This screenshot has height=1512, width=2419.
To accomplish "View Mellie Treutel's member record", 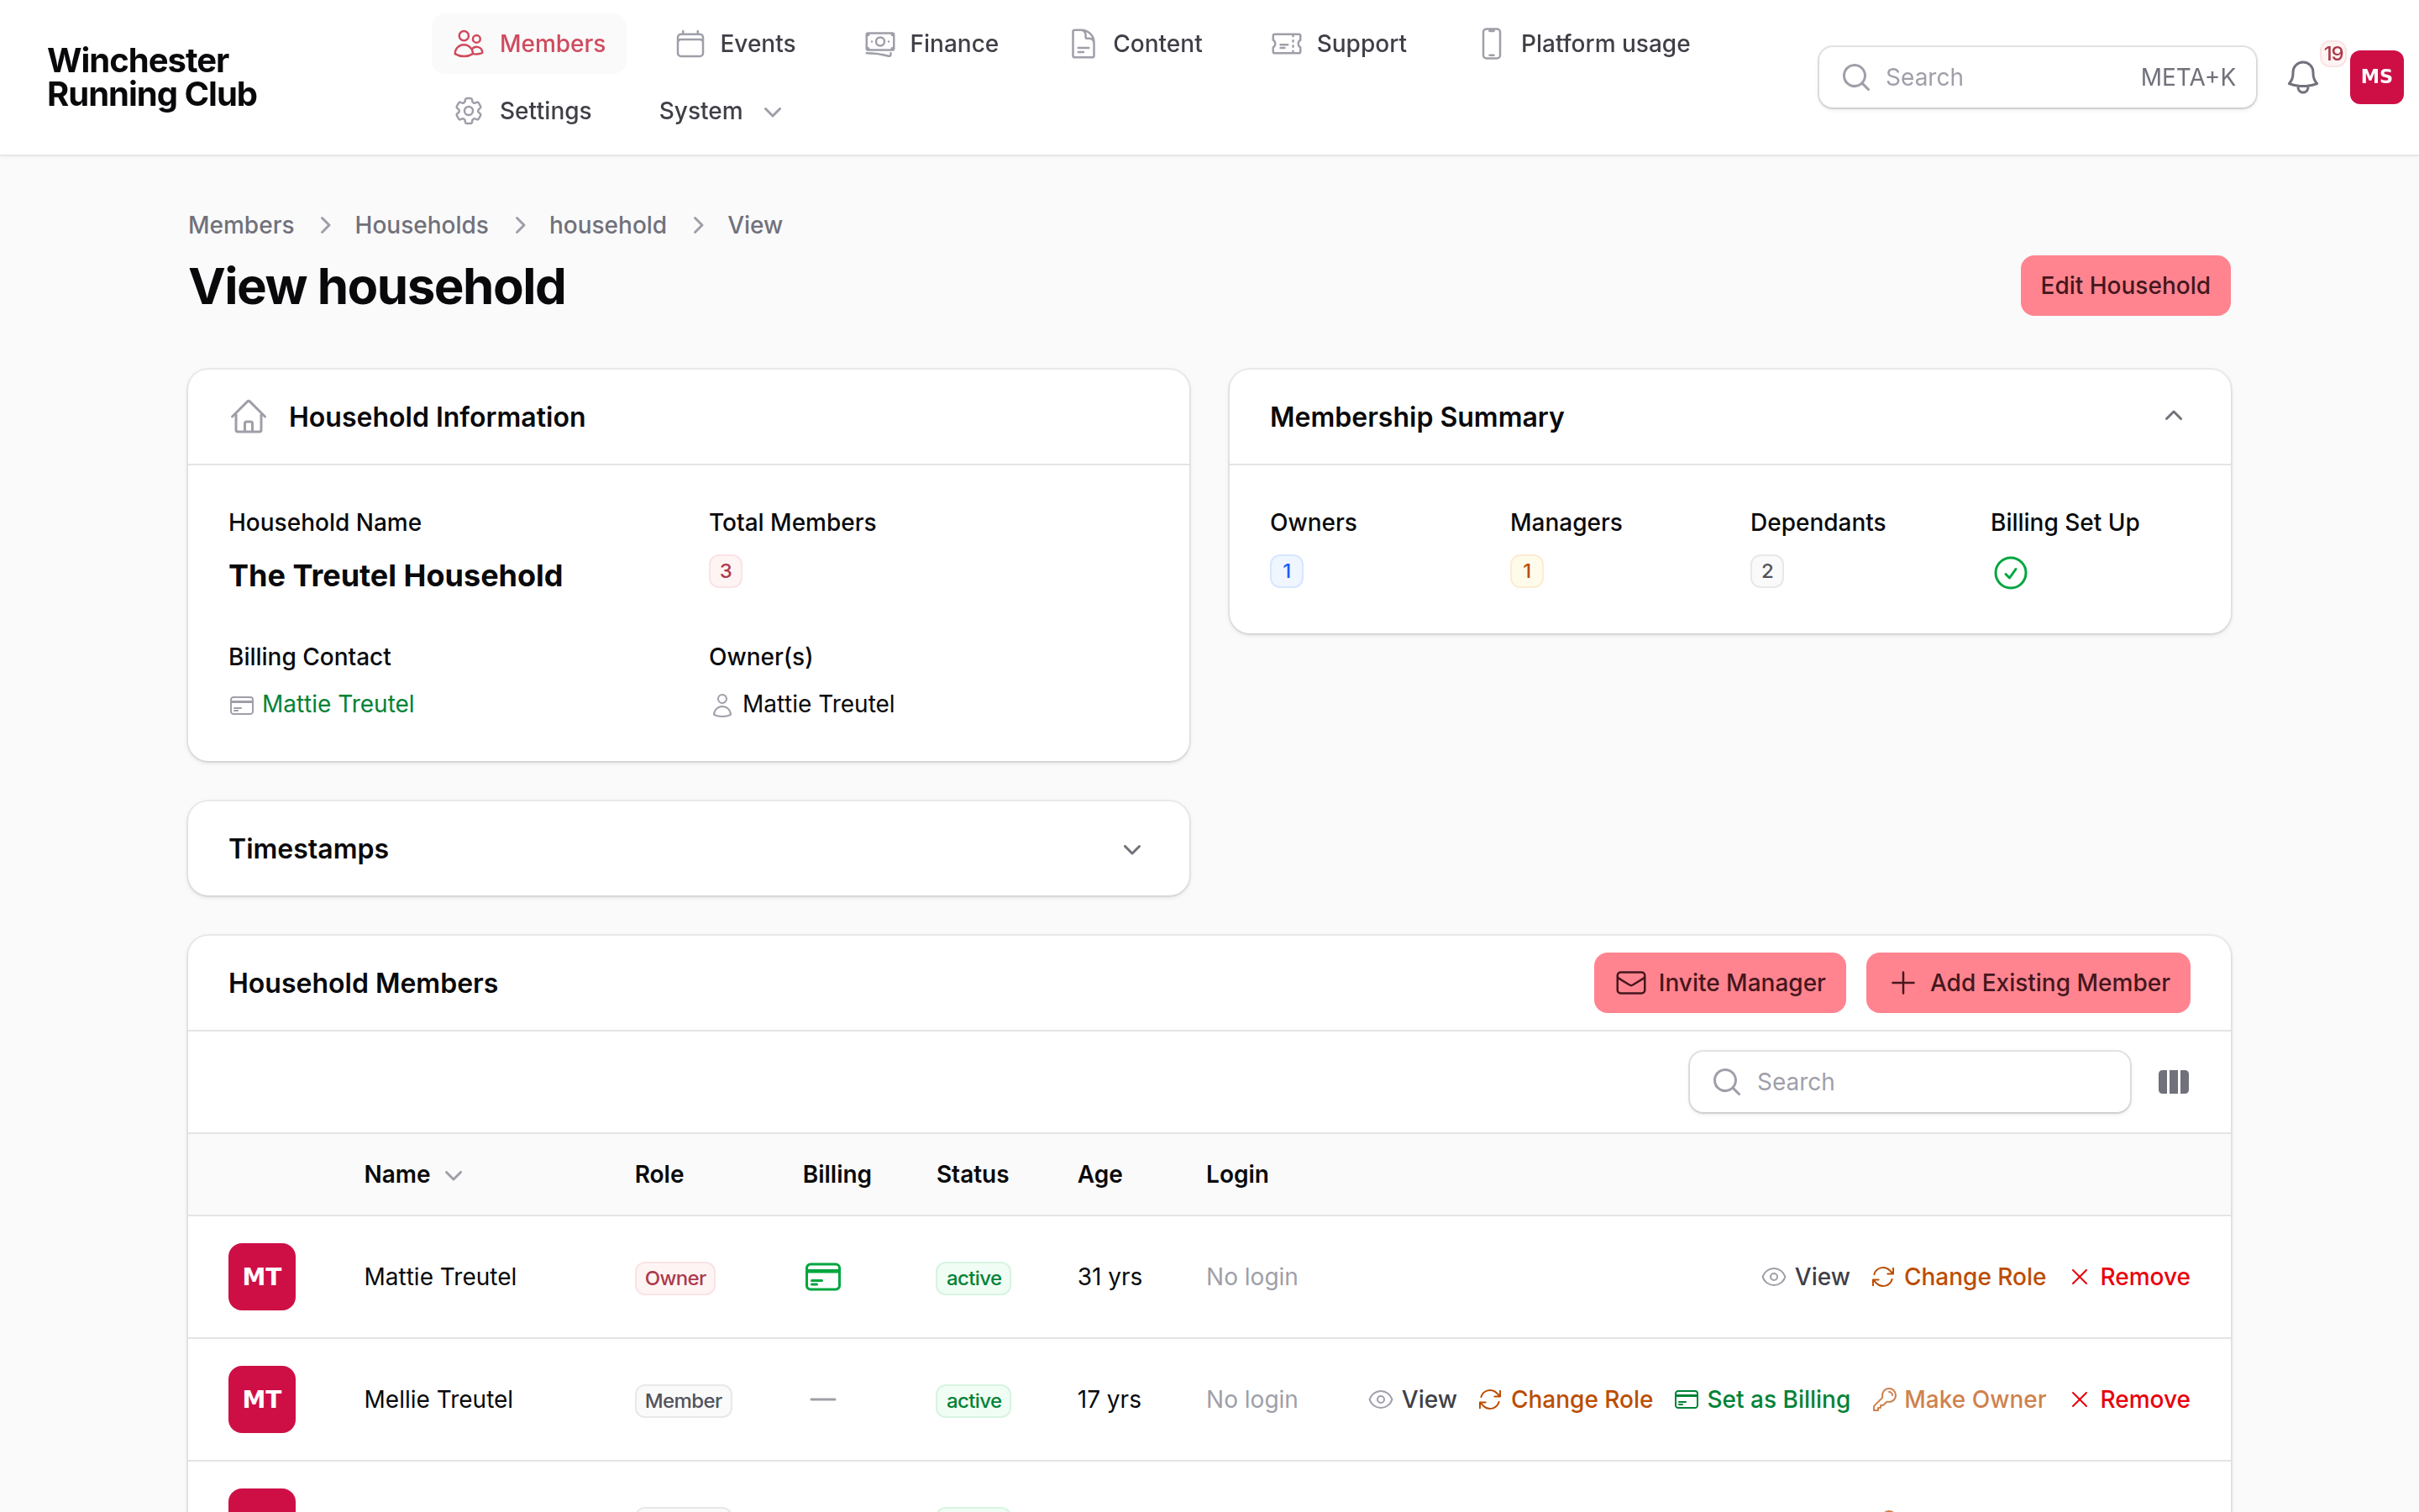I will click(1411, 1399).
